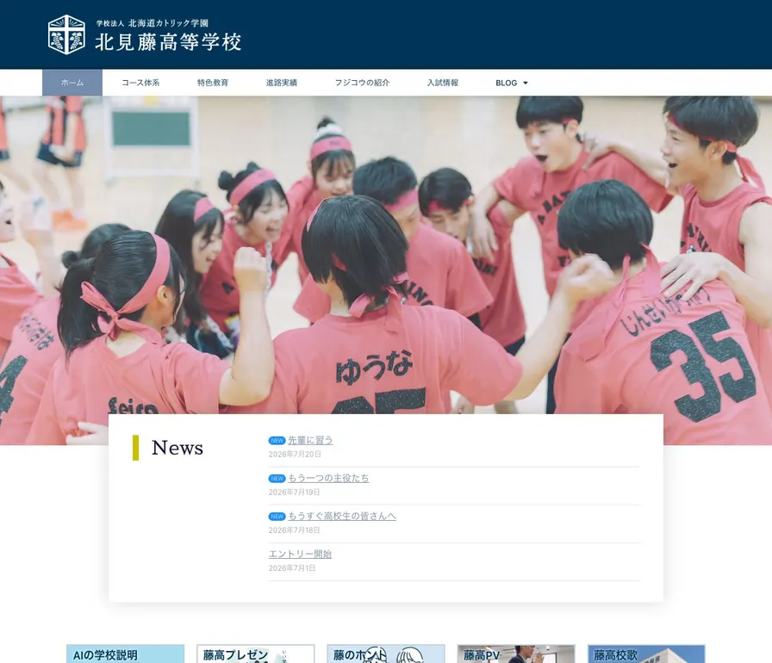Click NEW badge beside もう一つの主役たち
The height and width of the screenshot is (663, 772).
(277, 479)
